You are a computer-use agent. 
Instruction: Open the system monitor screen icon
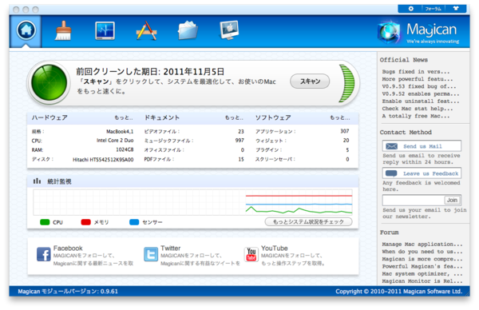(105, 31)
